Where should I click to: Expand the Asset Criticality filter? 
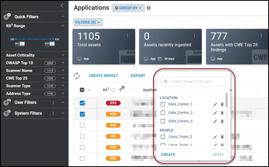coord(63,55)
